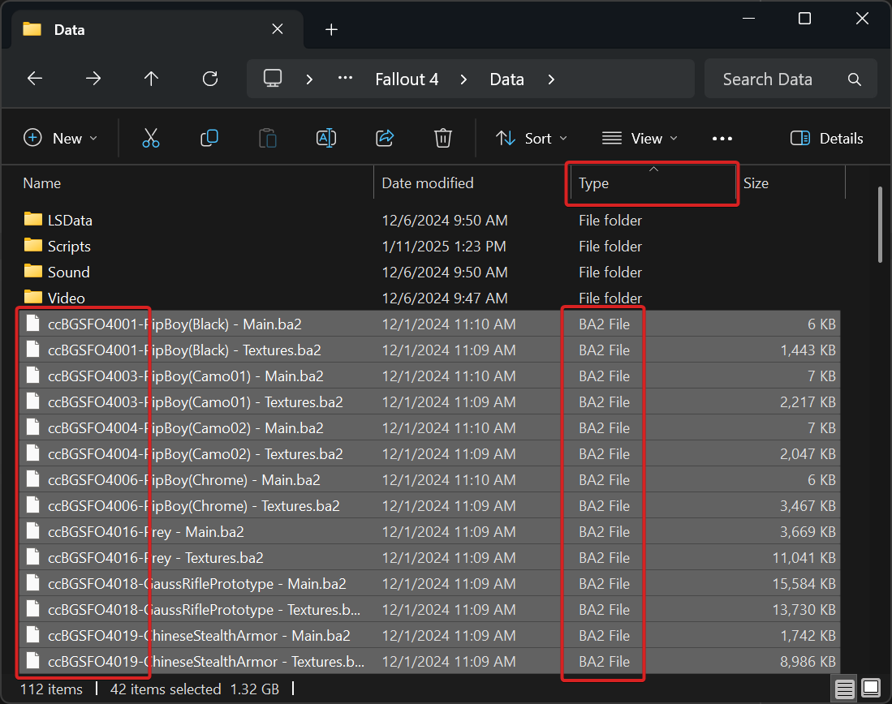Click the vertical scrollbar thumb
Screen dimensions: 892x704
[x=880, y=225]
